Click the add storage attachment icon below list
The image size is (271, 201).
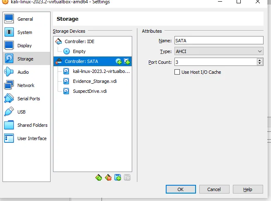118,178
